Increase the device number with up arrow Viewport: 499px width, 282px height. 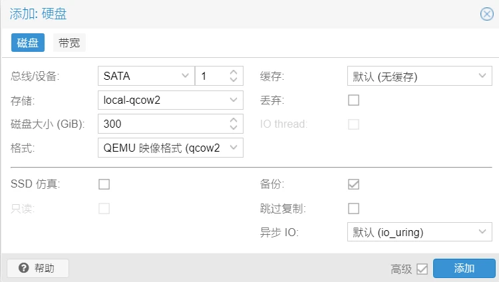[x=234, y=72]
